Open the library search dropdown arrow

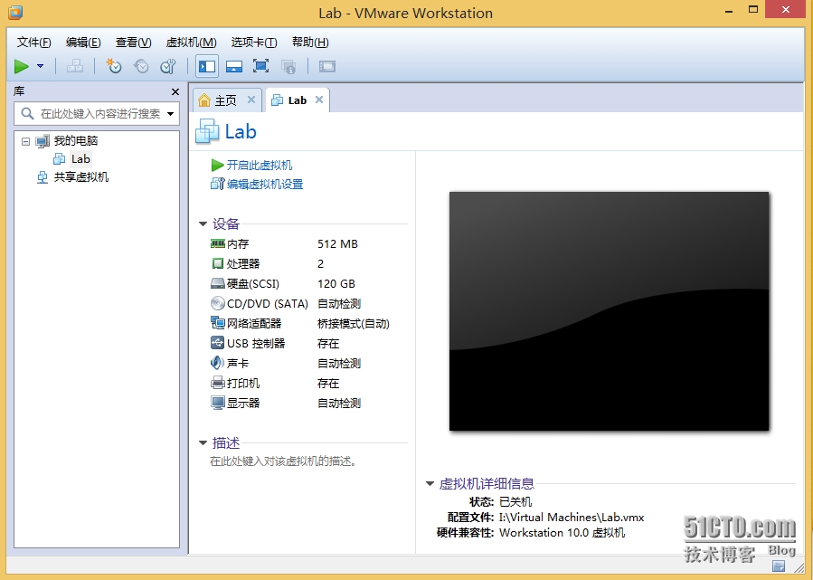pyautogui.click(x=171, y=114)
